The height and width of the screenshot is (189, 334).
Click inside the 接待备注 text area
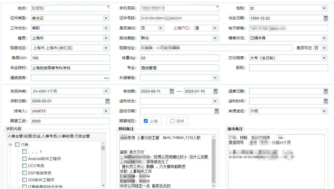pyautogui.click(x=277, y=161)
